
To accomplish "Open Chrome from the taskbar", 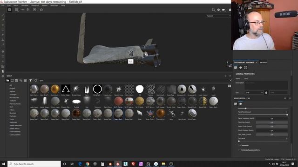I will coord(88,164).
